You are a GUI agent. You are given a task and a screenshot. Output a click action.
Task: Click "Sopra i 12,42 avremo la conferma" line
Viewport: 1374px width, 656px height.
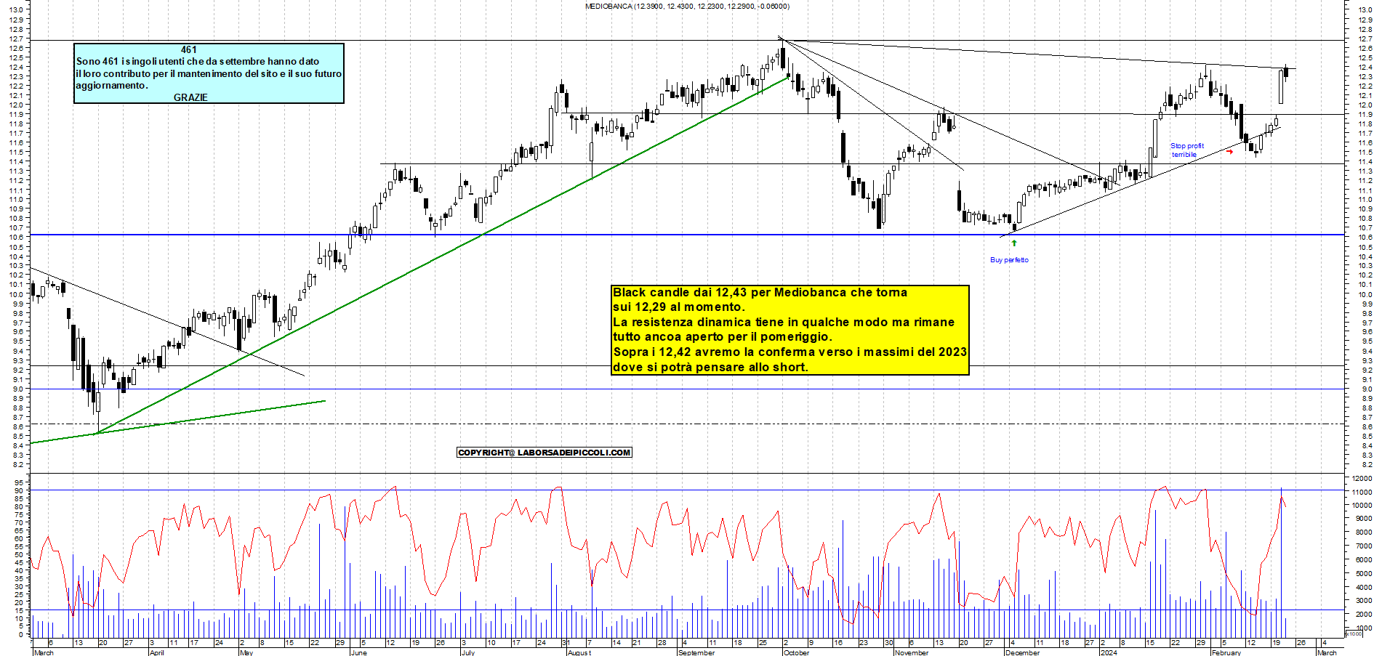click(x=790, y=352)
